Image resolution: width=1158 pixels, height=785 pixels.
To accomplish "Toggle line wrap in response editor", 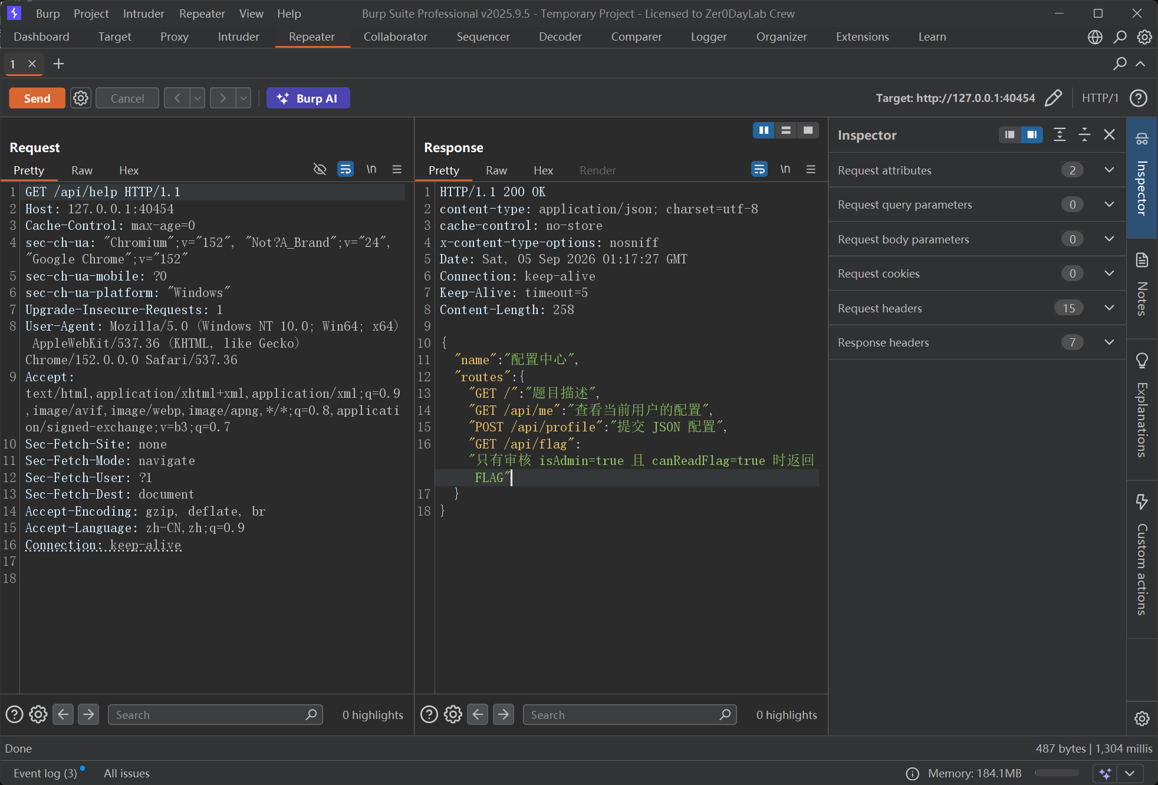I will pyautogui.click(x=759, y=170).
